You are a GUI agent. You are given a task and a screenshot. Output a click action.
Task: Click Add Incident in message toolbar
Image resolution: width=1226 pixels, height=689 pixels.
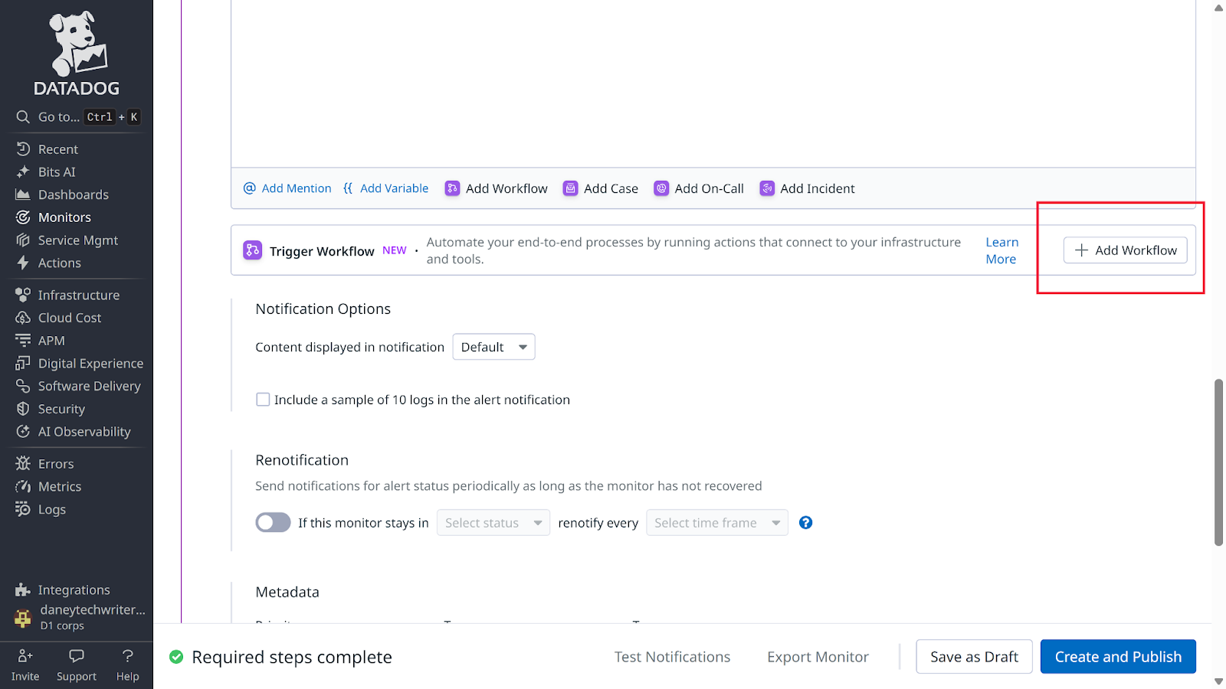[807, 188]
